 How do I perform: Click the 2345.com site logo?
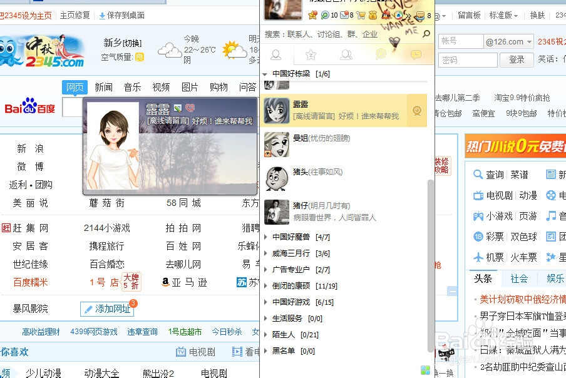pyautogui.click(x=42, y=51)
